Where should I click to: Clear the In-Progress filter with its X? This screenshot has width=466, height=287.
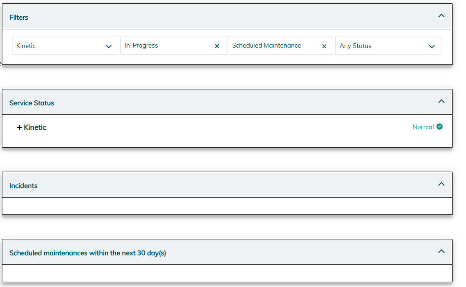217,46
